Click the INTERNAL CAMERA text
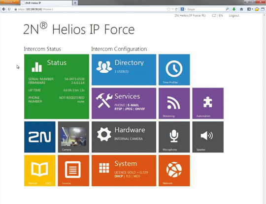Image resolution: width=266 pixels, height=204 pixels. (129, 139)
